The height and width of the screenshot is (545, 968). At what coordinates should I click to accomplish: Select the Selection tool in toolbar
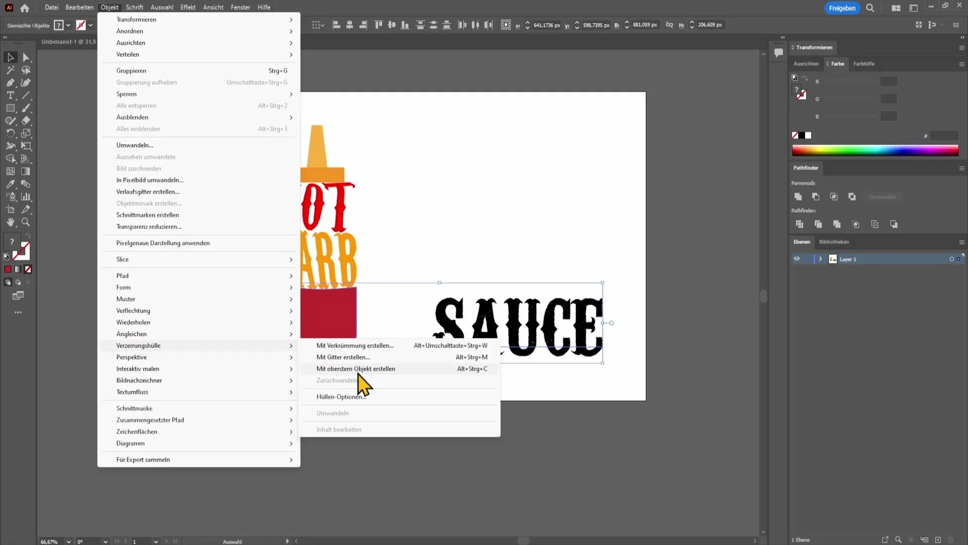click(x=10, y=57)
